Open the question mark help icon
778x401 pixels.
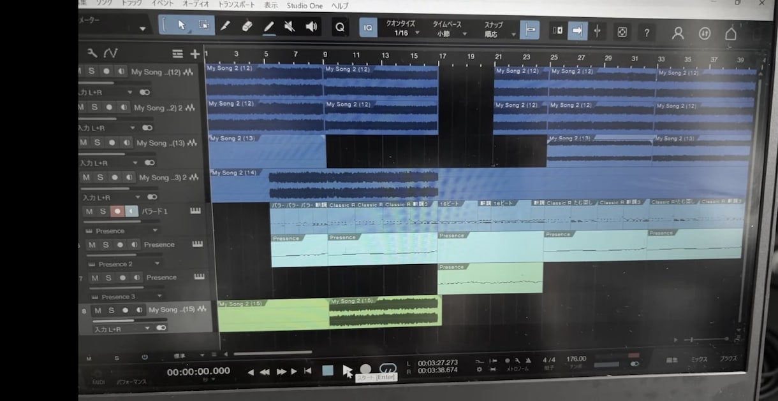tap(647, 32)
